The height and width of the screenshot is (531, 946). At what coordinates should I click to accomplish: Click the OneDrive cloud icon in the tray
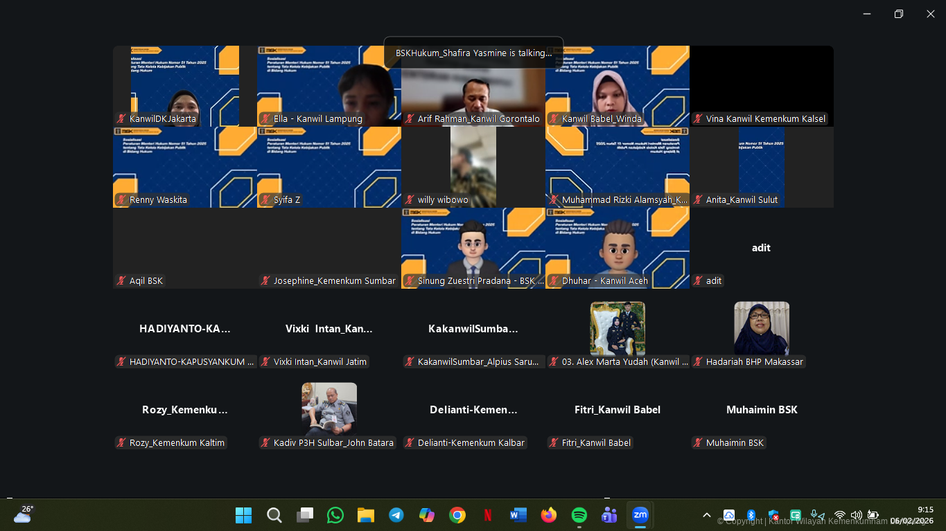tap(729, 515)
